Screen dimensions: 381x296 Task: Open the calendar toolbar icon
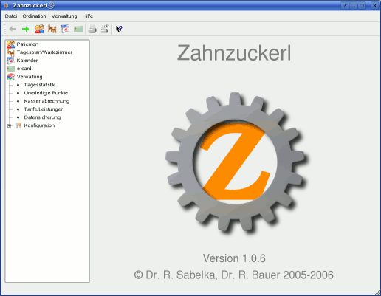[x=65, y=29]
